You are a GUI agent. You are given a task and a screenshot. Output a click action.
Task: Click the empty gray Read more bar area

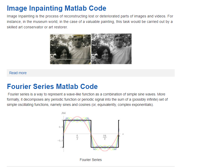(x=101, y=73)
